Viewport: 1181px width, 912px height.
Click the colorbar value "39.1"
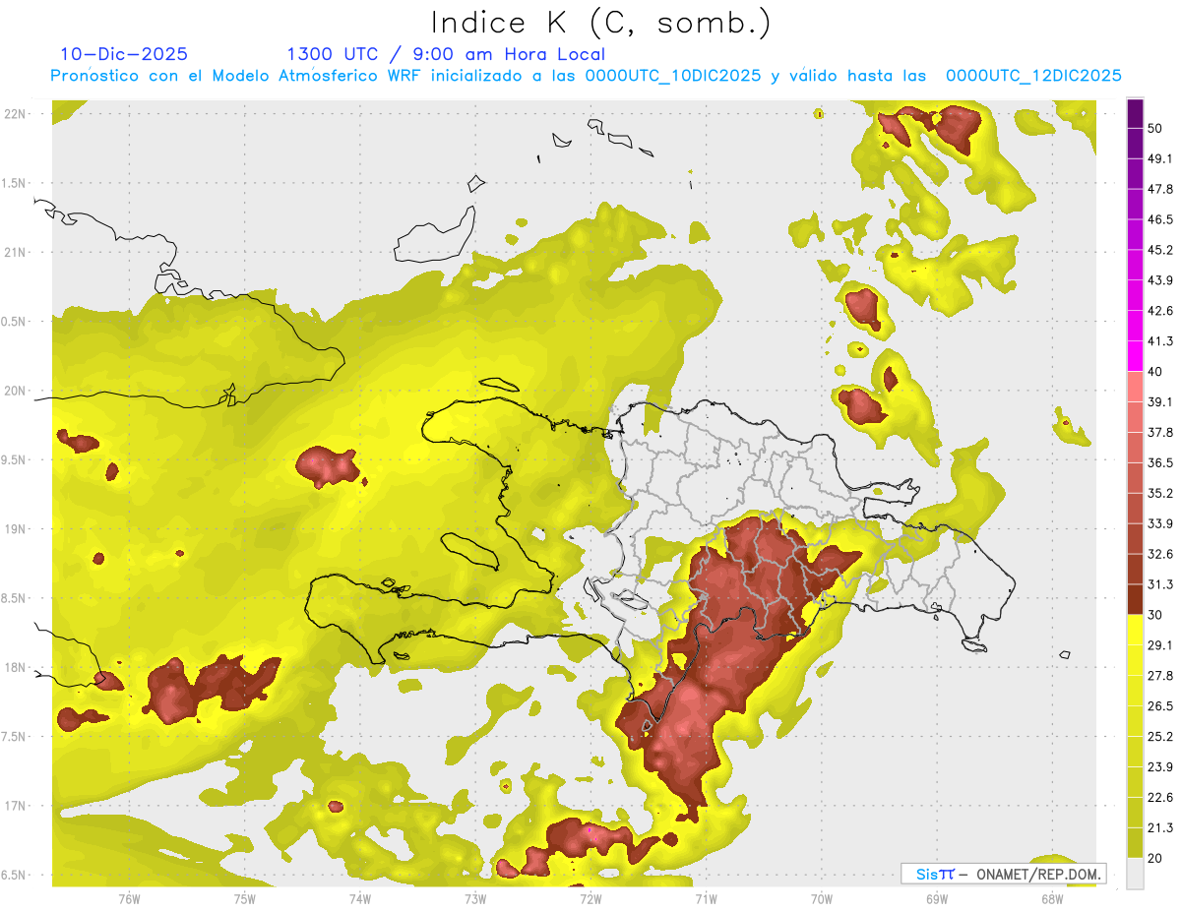pyautogui.click(x=1161, y=401)
